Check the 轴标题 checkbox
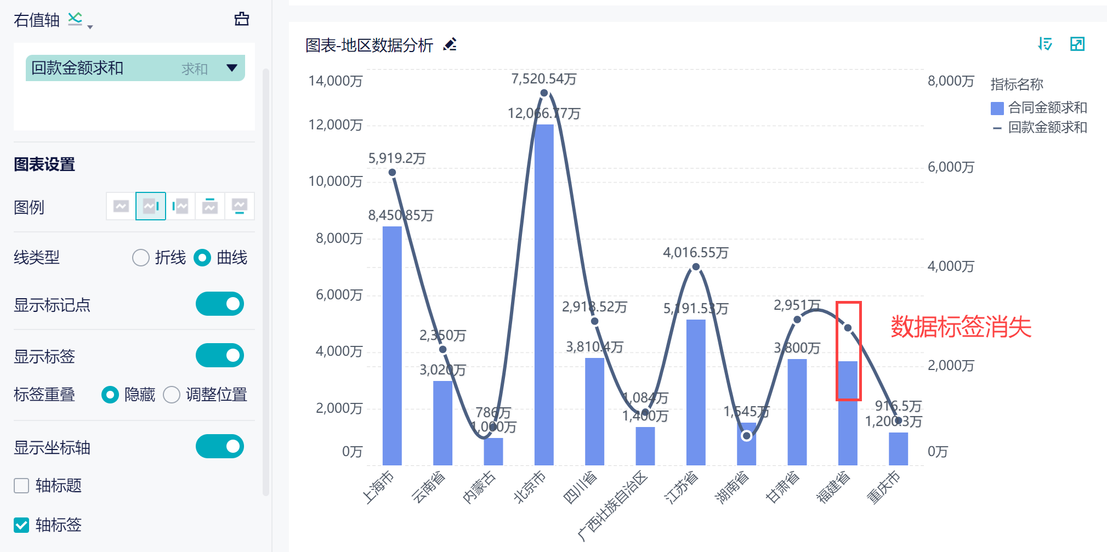The height and width of the screenshot is (552, 1107). tap(21, 486)
